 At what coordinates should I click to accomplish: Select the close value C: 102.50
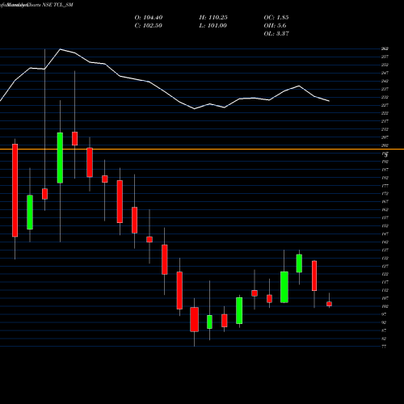click(149, 26)
